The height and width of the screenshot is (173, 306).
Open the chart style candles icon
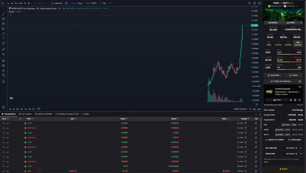44,3
